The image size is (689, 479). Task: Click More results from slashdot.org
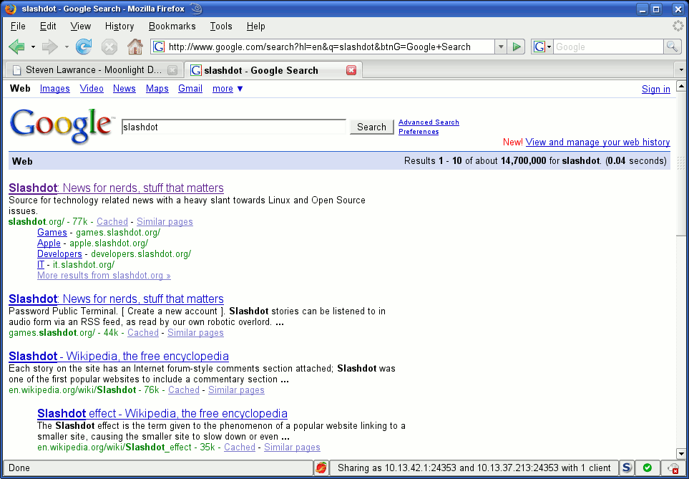click(104, 276)
